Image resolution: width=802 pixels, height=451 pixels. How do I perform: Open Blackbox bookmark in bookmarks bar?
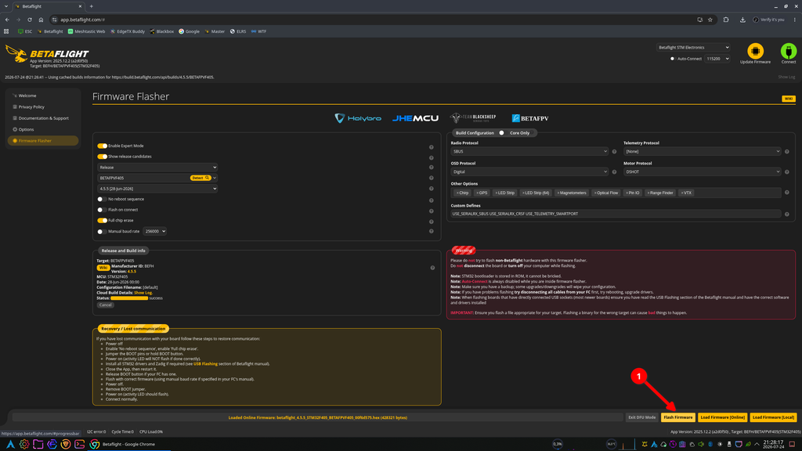coord(161,31)
